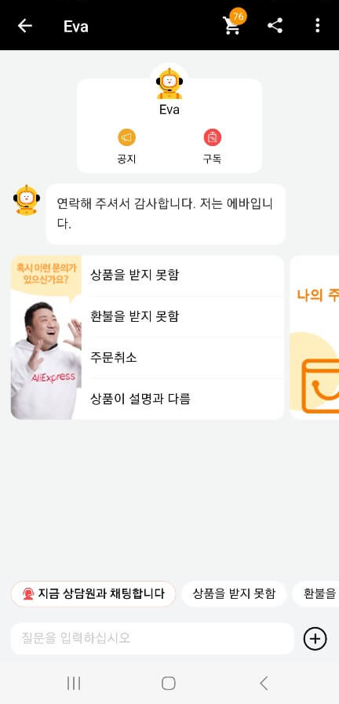Open the three-dot overflow menu
This screenshot has height=704, width=339.
click(x=318, y=26)
